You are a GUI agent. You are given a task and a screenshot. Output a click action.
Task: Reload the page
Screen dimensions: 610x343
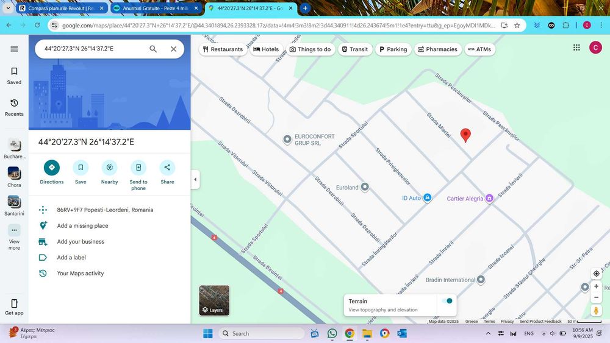click(x=37, y=25)
